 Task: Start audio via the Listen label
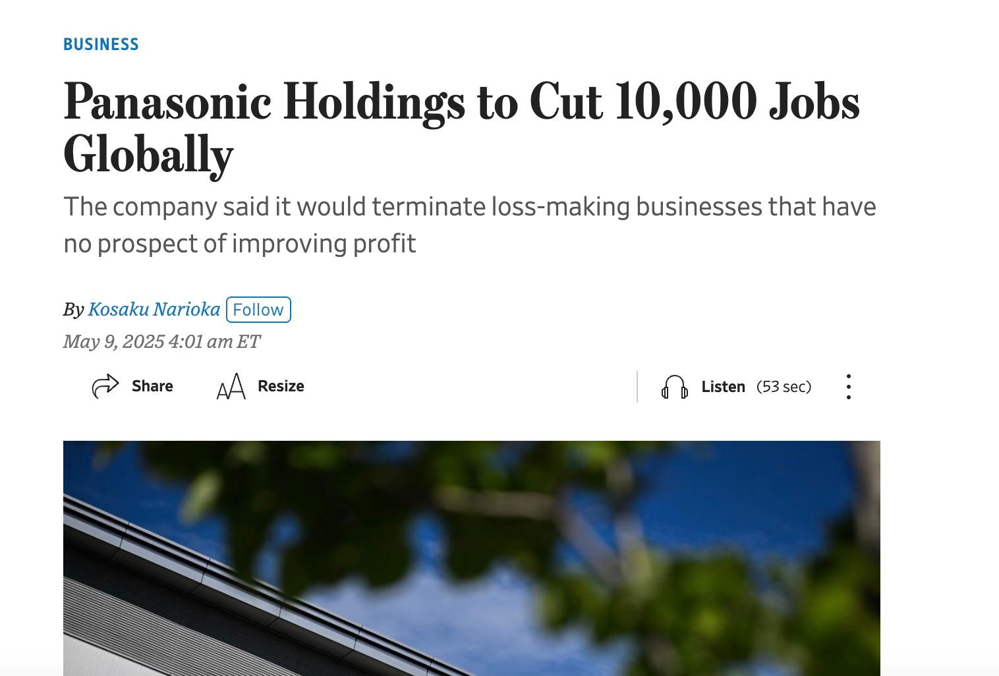[x=723, y=387]
